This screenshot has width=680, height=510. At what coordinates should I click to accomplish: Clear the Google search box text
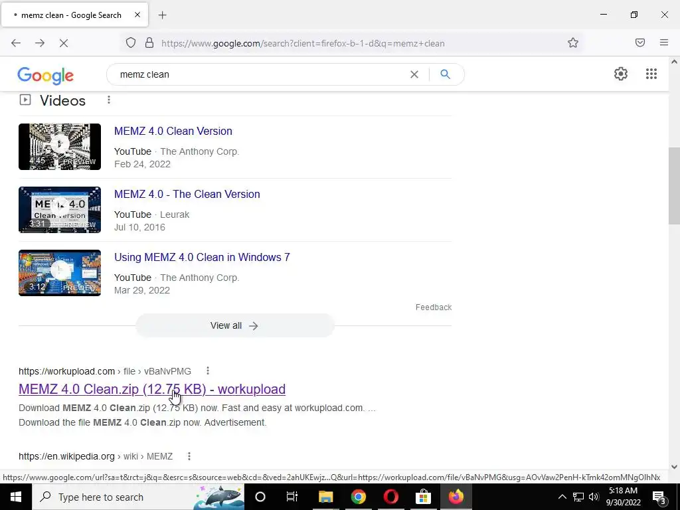click(x=414, y=74)
